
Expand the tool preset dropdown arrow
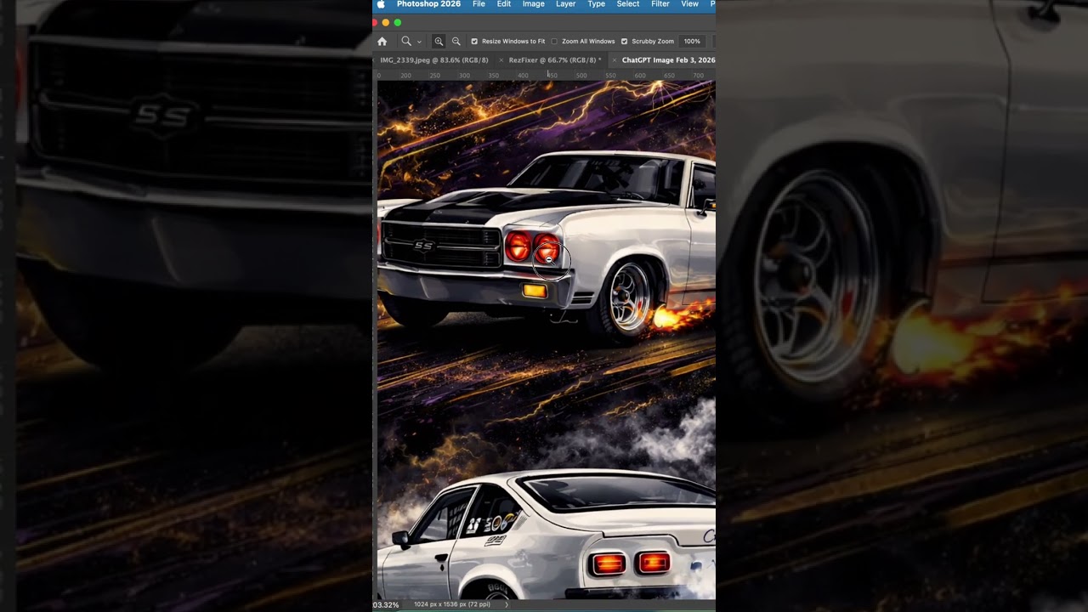(419, 42)
